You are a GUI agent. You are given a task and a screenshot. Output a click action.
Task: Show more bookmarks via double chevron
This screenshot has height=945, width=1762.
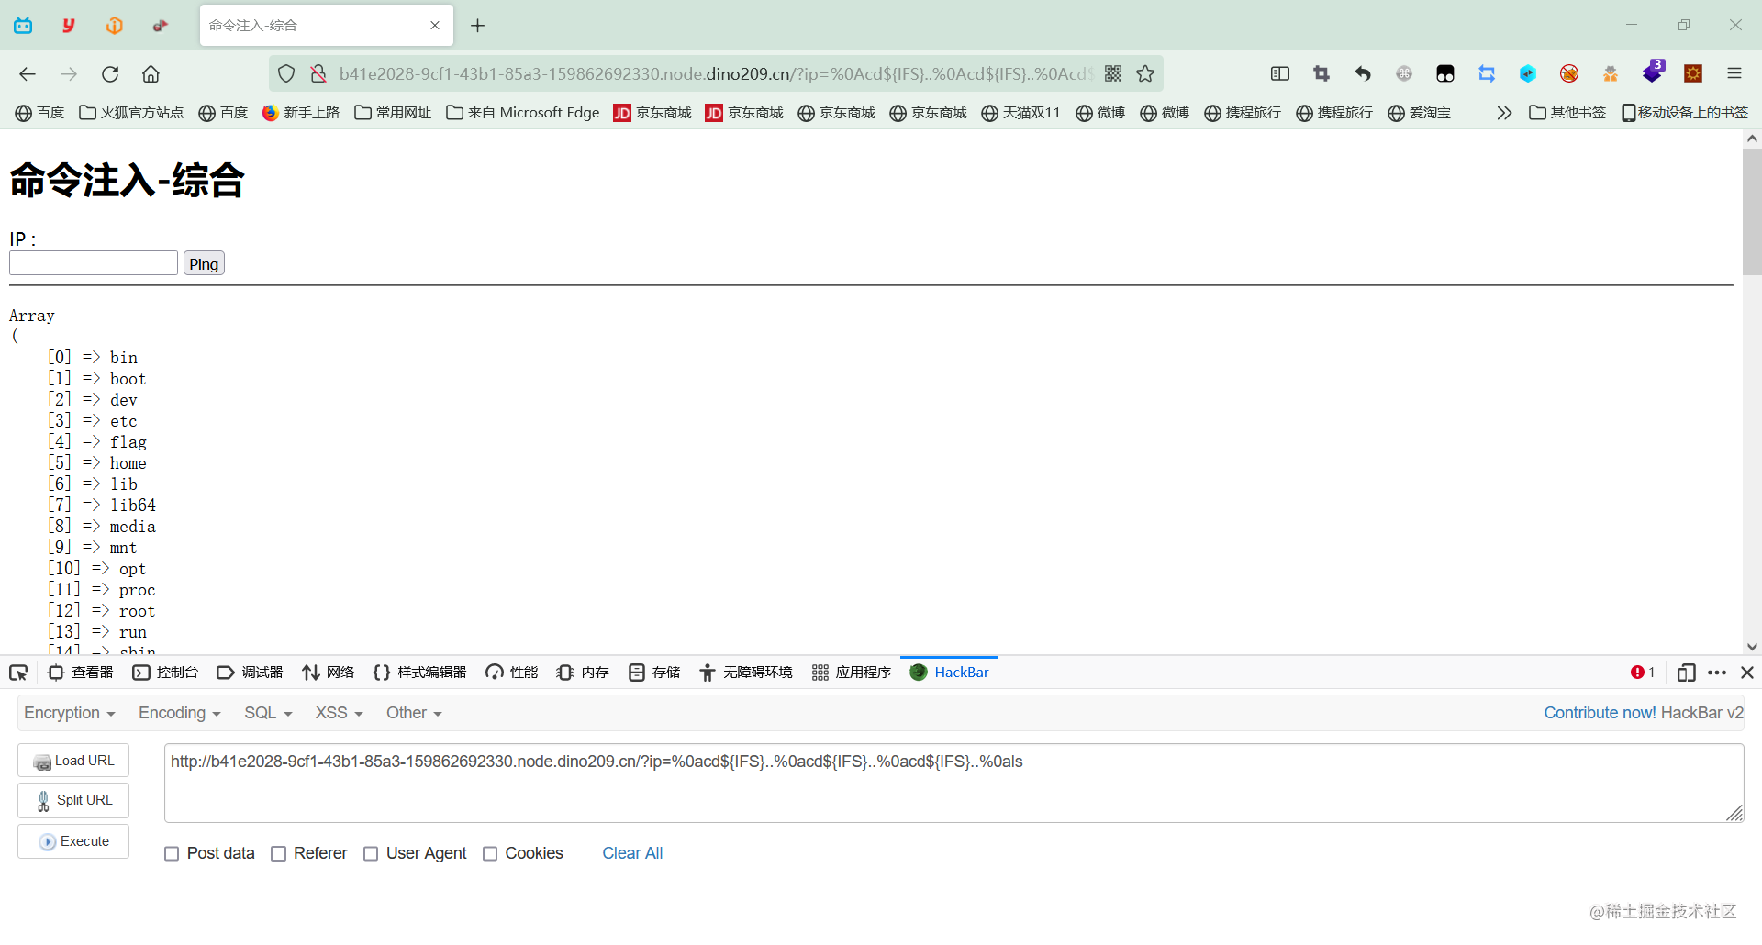[1504, 113]
